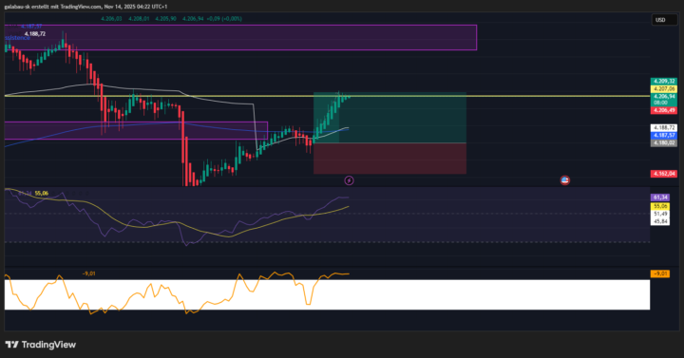Select the open price 4.206,03 in legend
The height and width of the screenshot is (358, 684).
tap(111, 19)
